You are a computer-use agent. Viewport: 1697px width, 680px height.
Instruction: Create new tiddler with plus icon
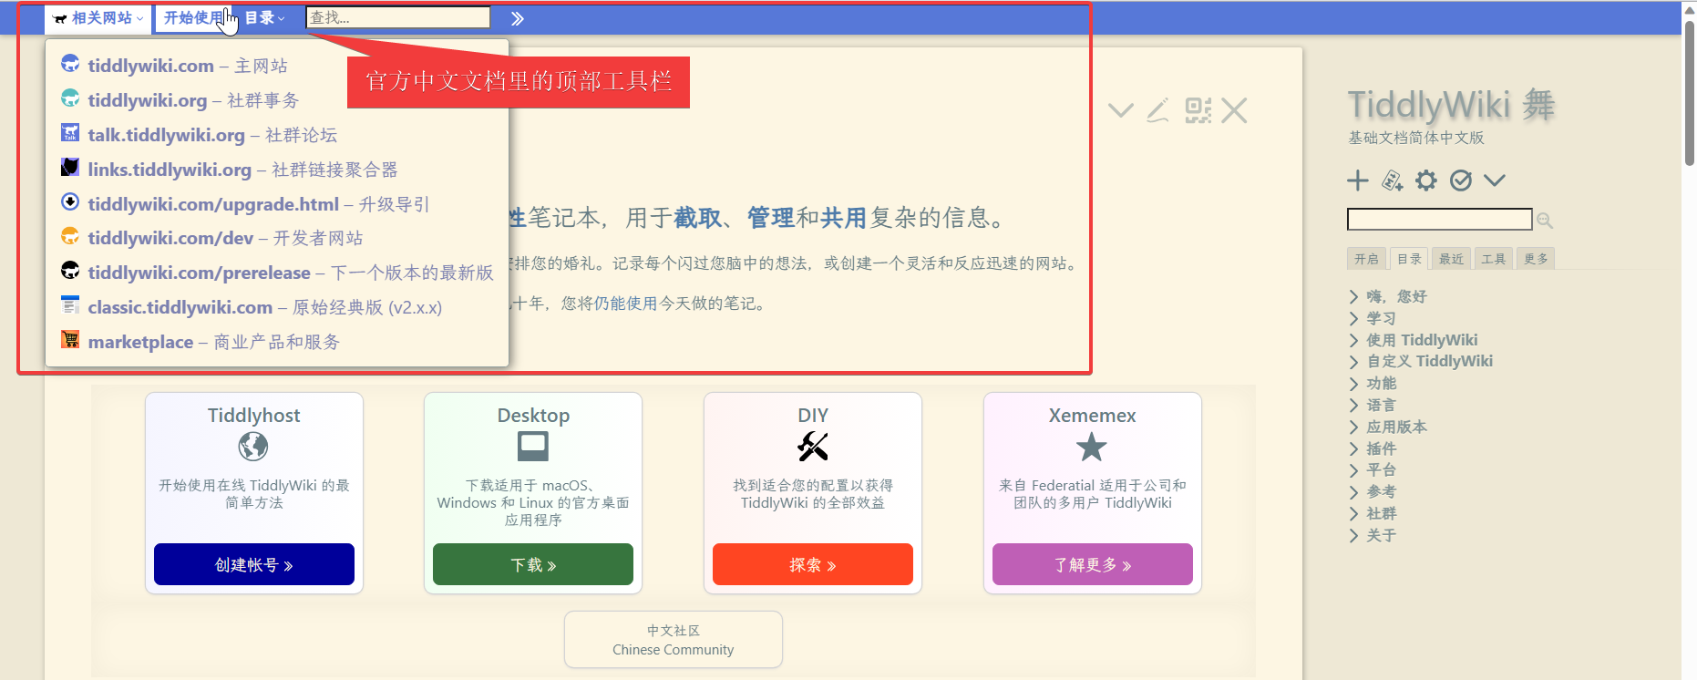click(1358, 180)
